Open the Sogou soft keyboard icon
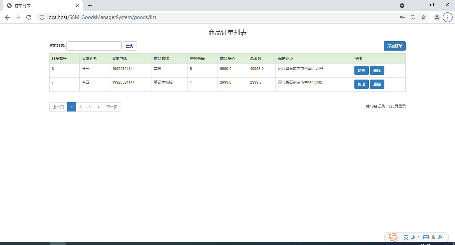 (x=426, y=237)
